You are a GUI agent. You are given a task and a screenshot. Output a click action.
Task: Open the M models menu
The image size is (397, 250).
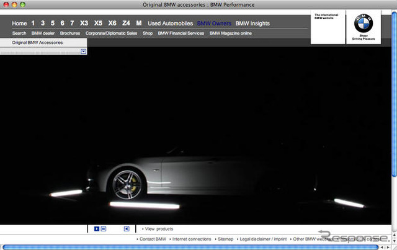pos(139,23)
